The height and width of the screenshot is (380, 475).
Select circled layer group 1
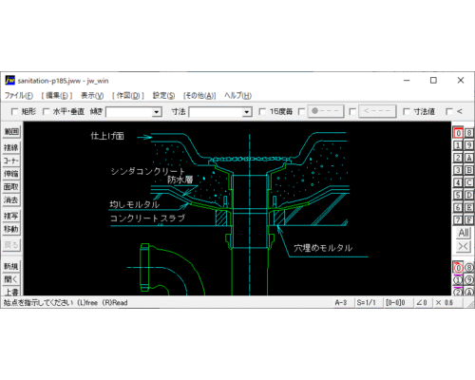458,280
